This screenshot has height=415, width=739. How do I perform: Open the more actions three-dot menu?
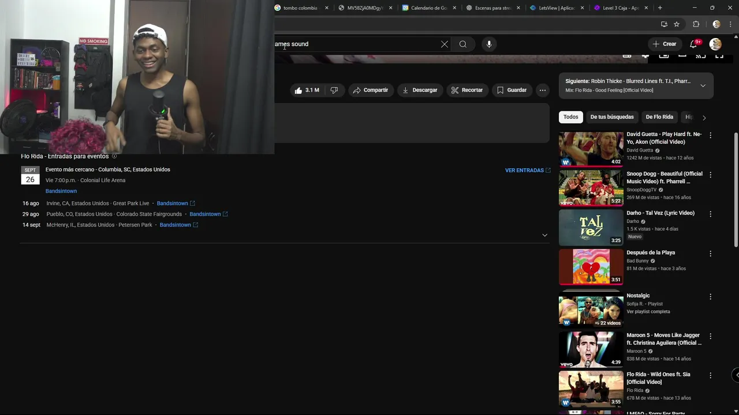click(542, 90)
